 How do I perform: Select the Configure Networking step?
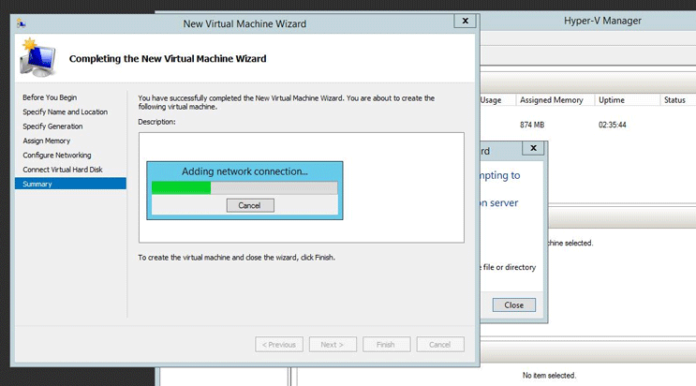pyautogui.click(x=57, y=155)
